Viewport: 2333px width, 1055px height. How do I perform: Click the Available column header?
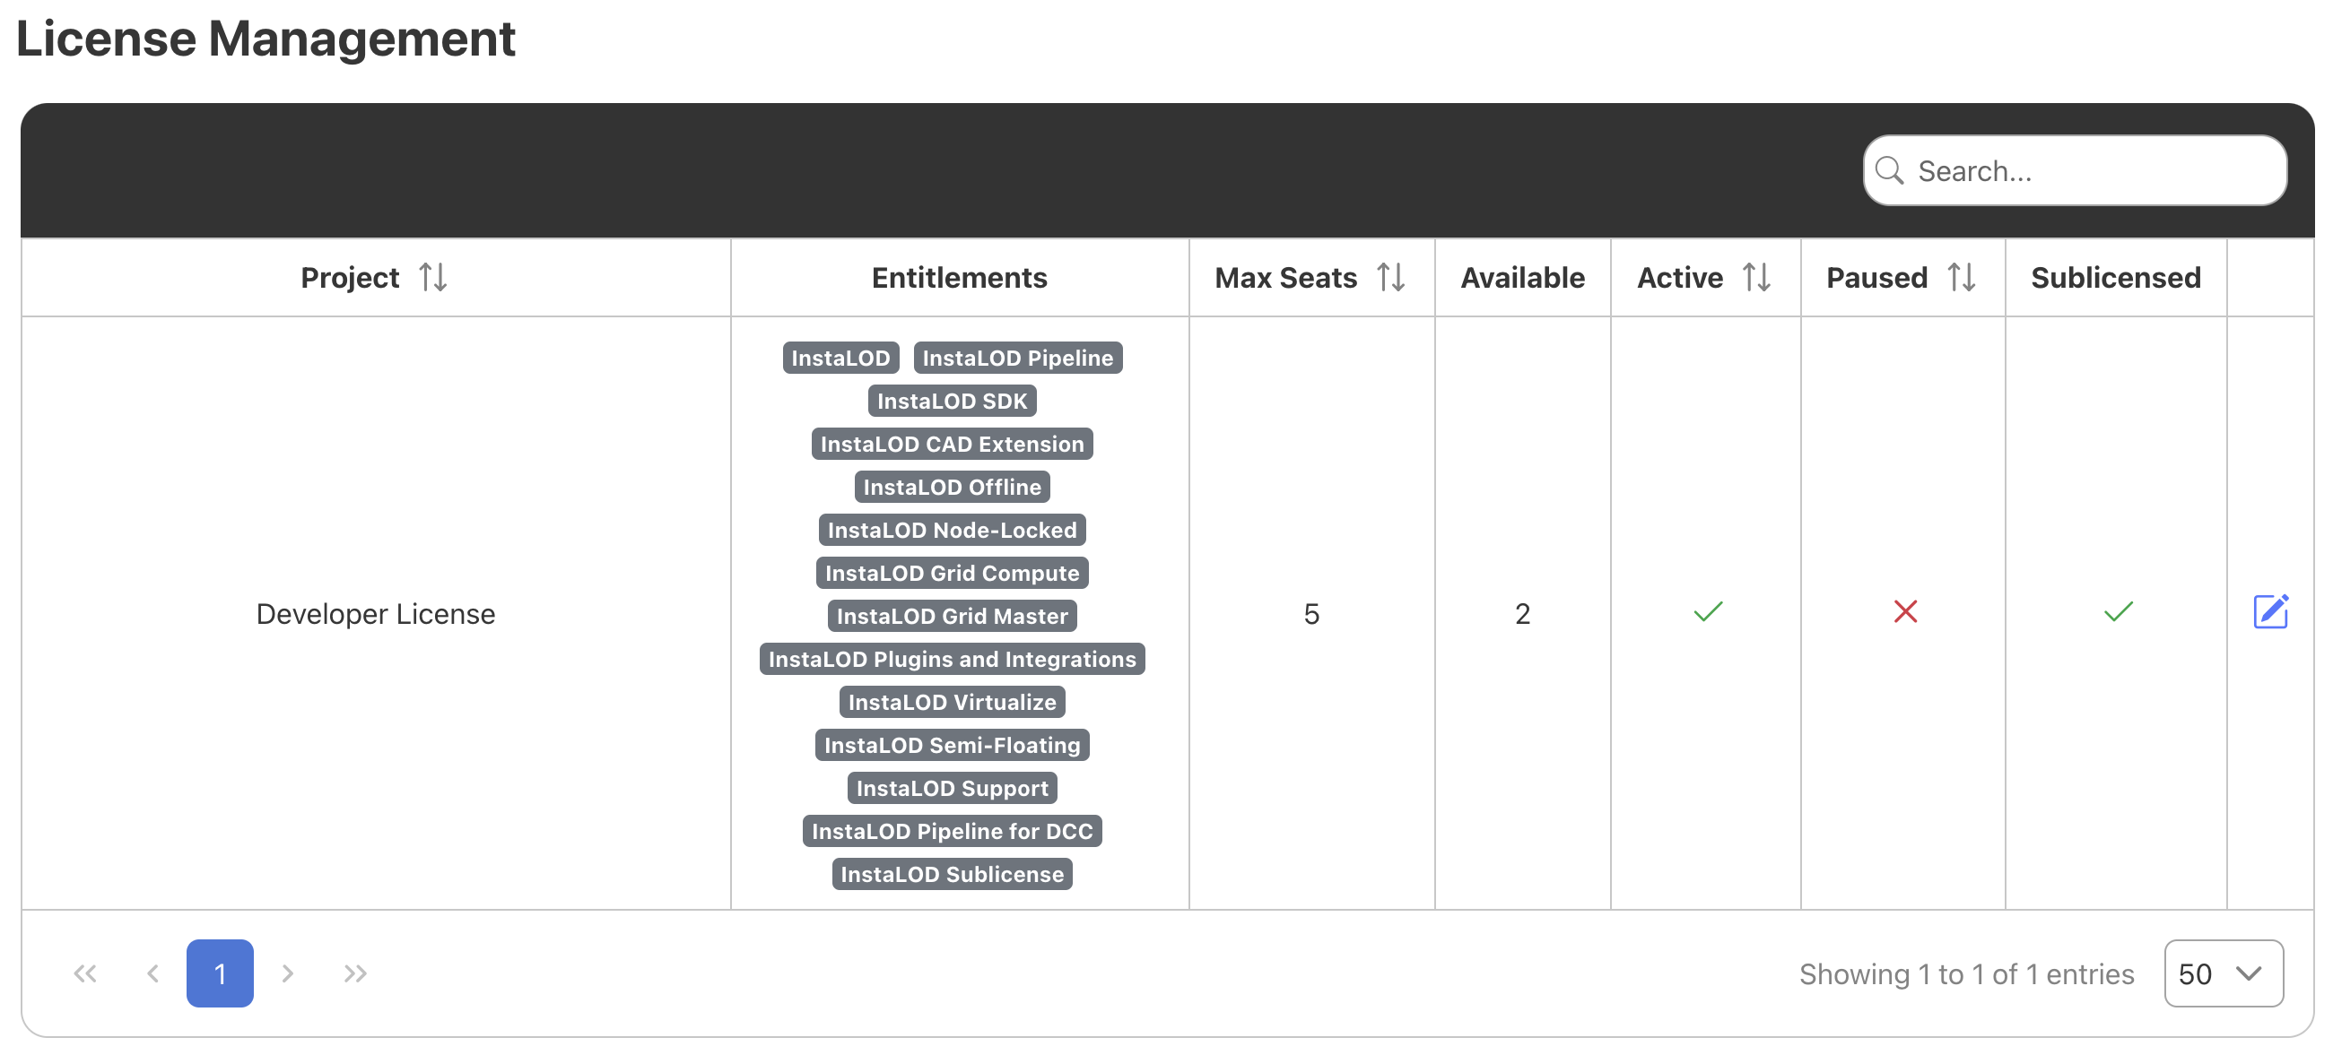[x=1521, y=277]
